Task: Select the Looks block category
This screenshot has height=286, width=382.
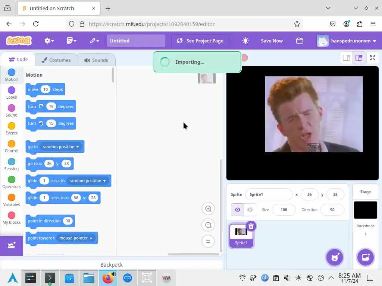Action: click(x=12, y=93)
